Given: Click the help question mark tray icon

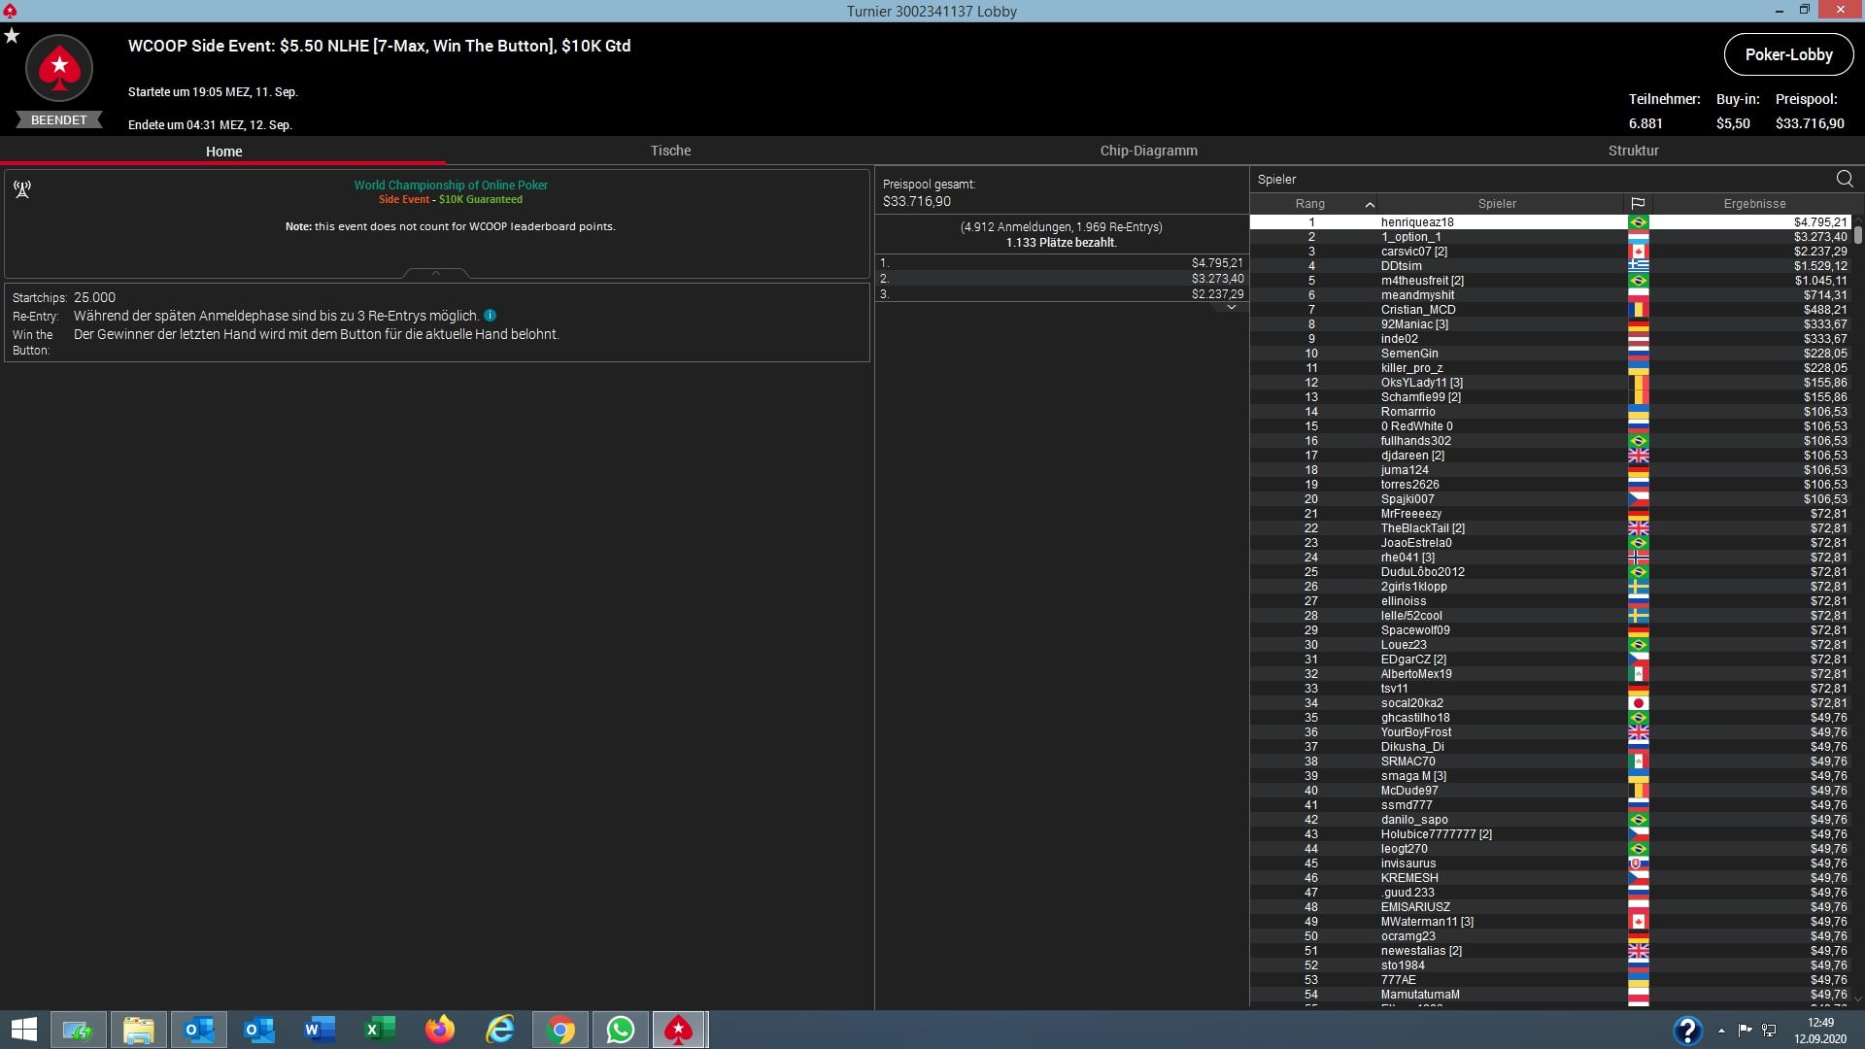Looking at the screenshot, I should [x=1687, y=1030].
